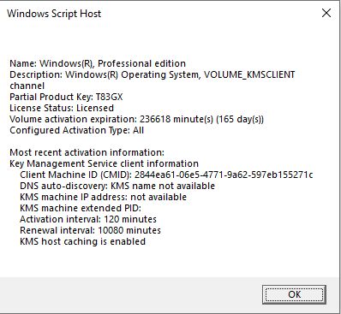Click the Description VOLUME_KMSCLIENT line
The image size is (341, 314).
tap(153, 74)
